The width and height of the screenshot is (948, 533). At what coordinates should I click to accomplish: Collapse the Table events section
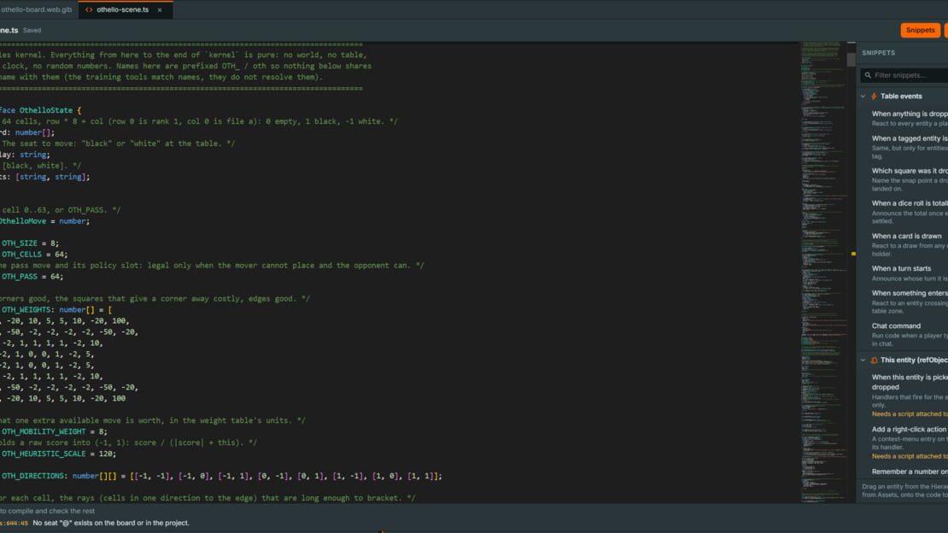pyautogui.click(x=863, y=97)
